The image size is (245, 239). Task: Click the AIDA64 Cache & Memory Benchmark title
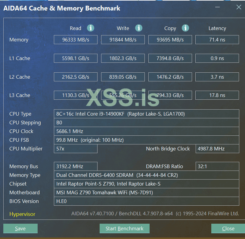62,8
